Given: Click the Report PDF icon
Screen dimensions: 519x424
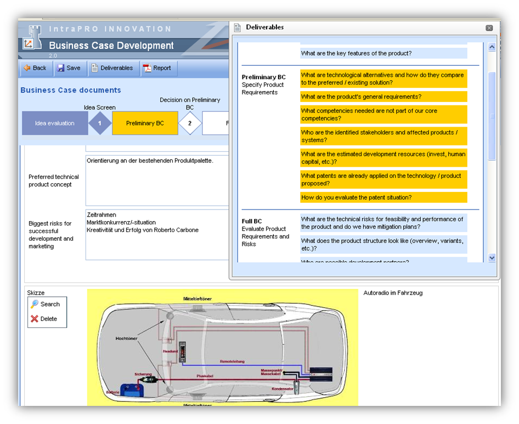Looking at the screenshot, I should point(146,68).
